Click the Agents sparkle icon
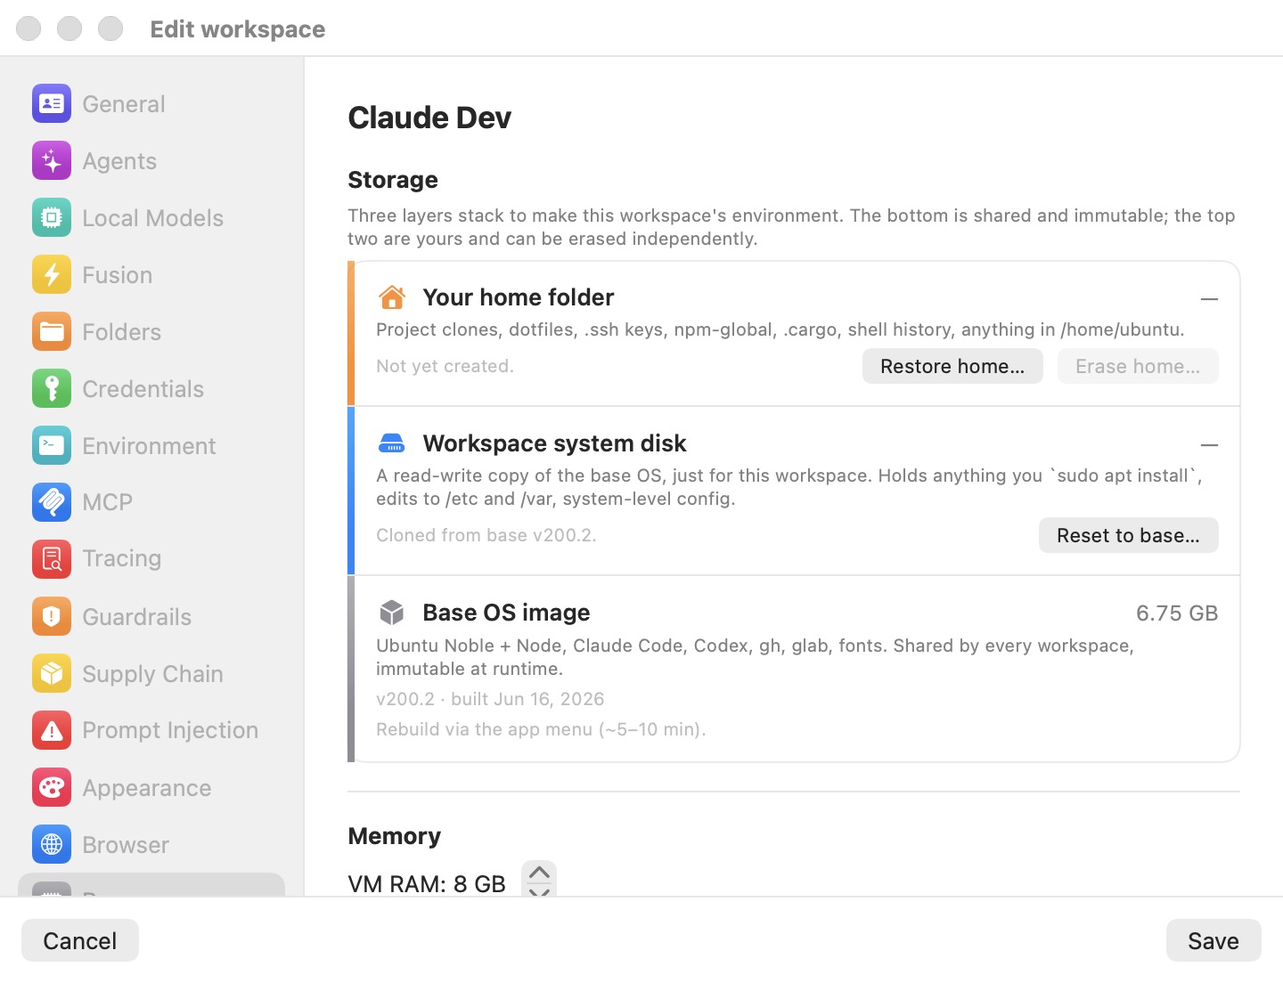Screen dimensions: 1283x983 [52, 161]
